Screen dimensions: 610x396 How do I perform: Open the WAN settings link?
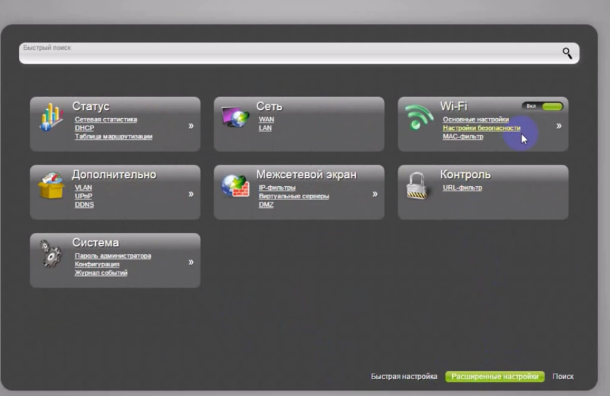[x=266, y=119]
